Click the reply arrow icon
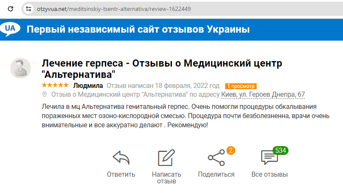Image resolution: width=343 pixels, height=193 pixels. tap(121, 158)
